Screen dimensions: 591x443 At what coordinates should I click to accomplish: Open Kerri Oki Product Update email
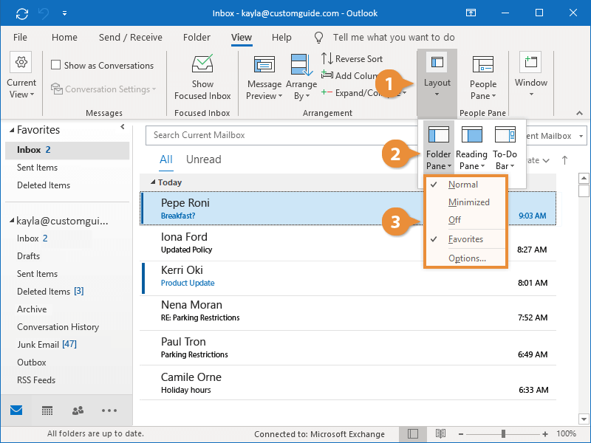(x=348, y=278)
